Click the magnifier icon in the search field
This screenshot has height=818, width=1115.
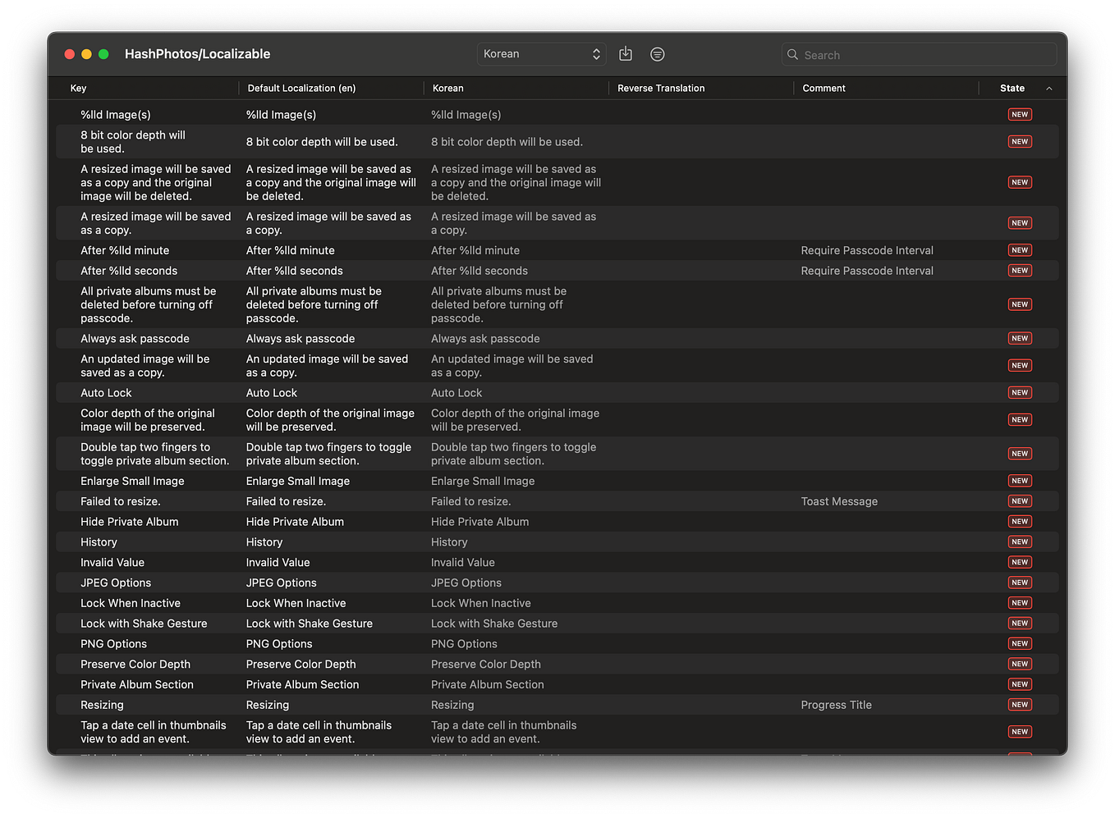[792, 54]
